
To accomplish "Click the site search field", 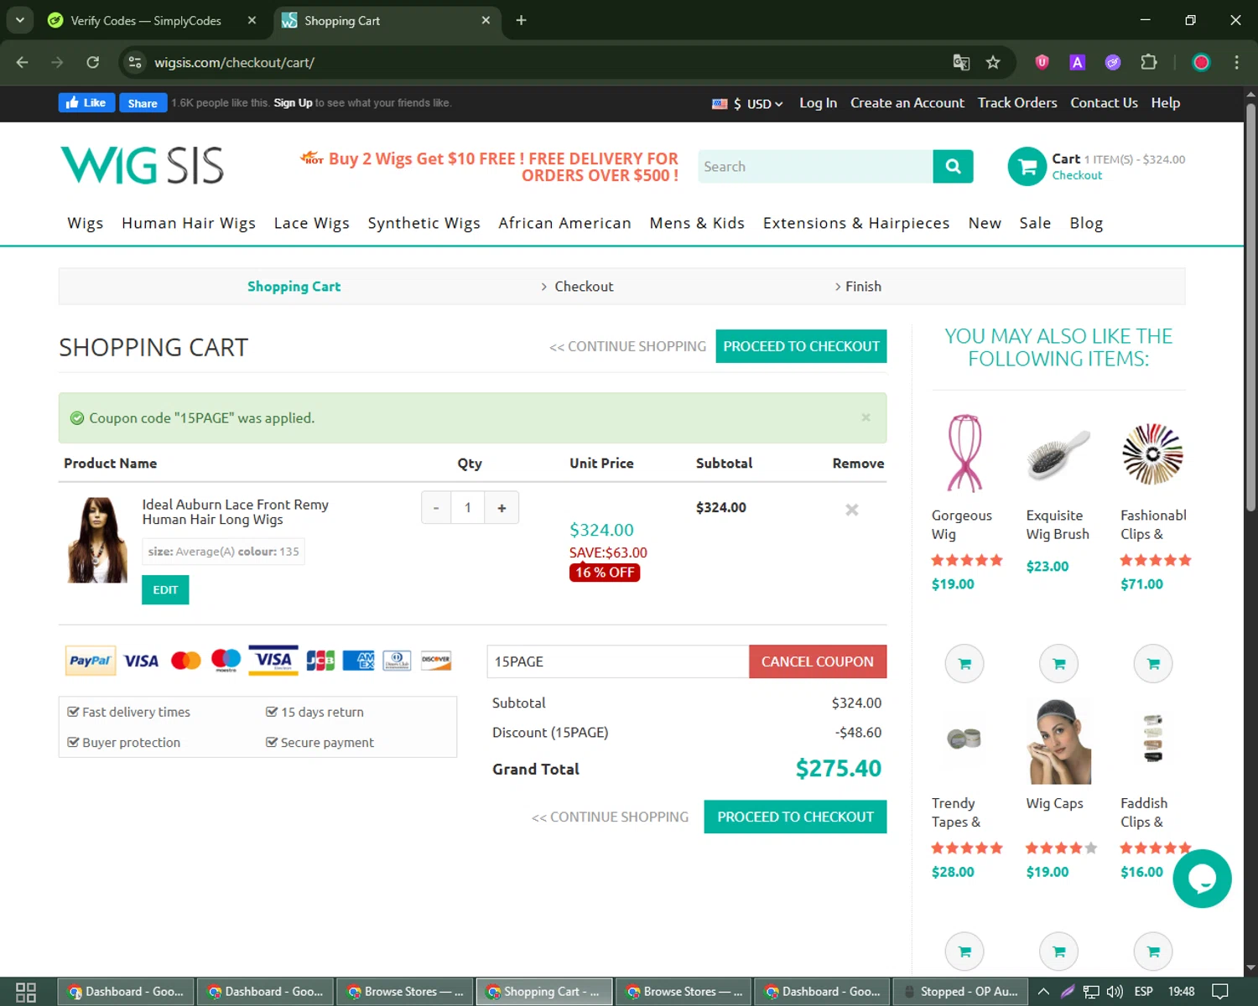I will pyautogui.click(x=815, y=166).
